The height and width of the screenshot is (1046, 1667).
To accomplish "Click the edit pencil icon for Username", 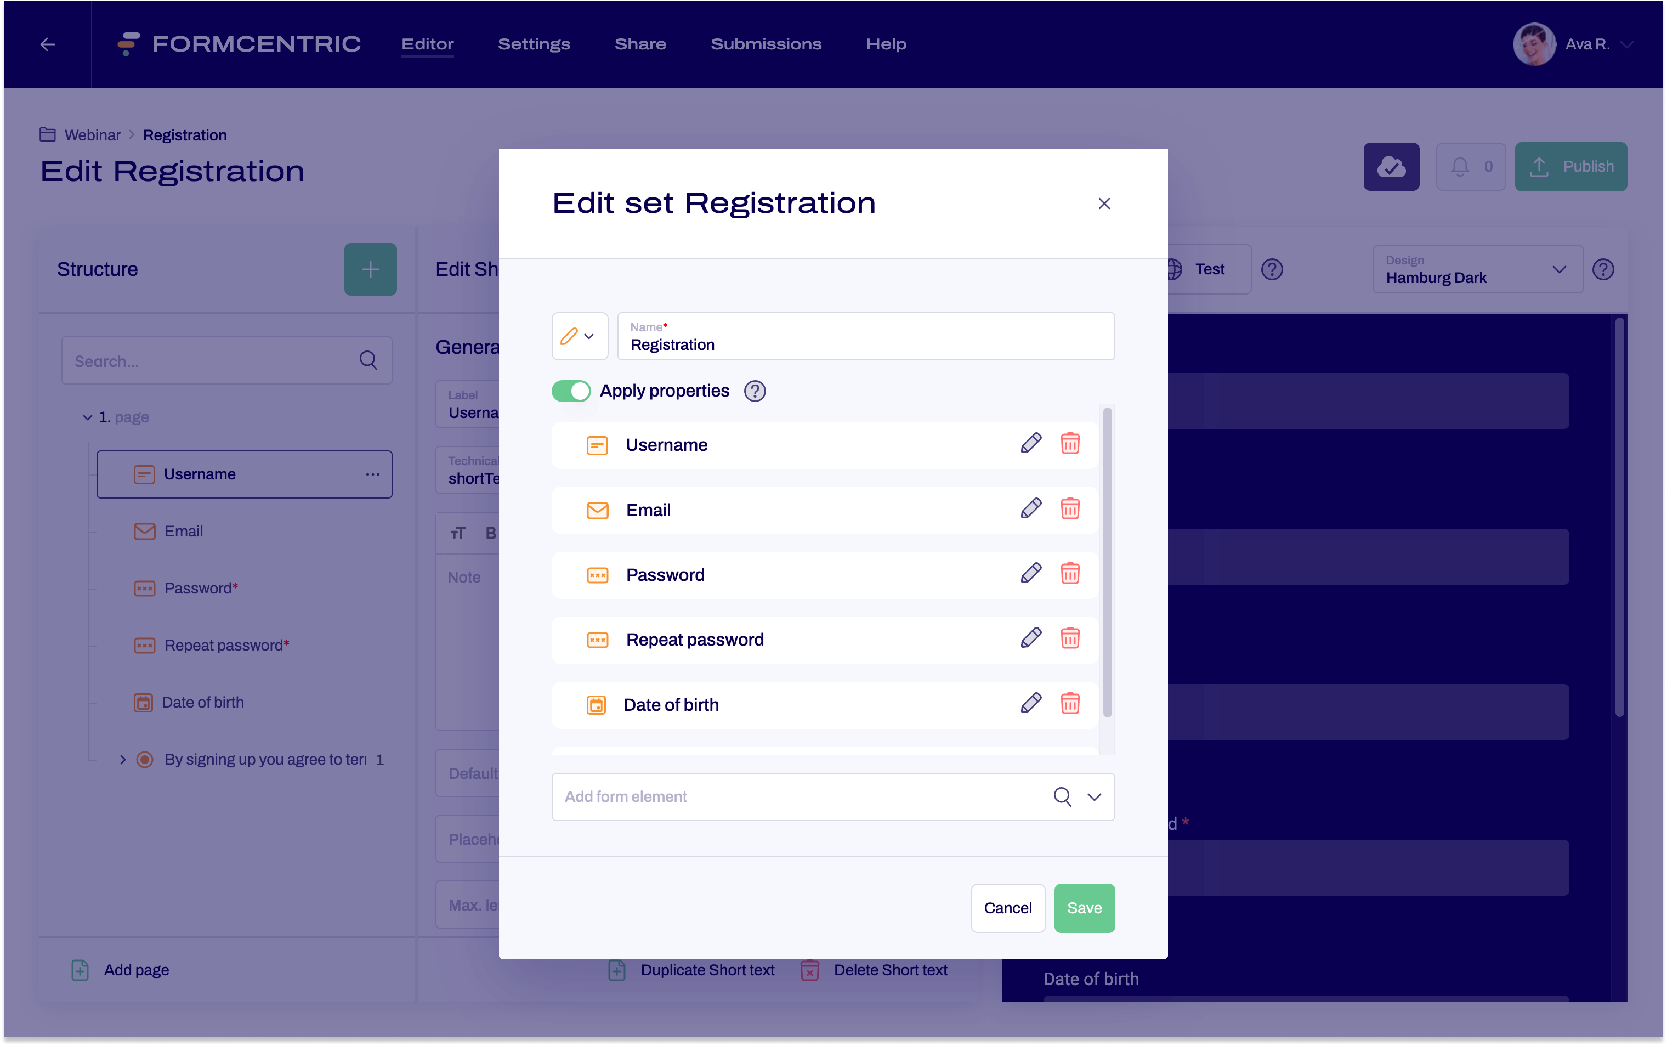I will (x=1030, y=442).
